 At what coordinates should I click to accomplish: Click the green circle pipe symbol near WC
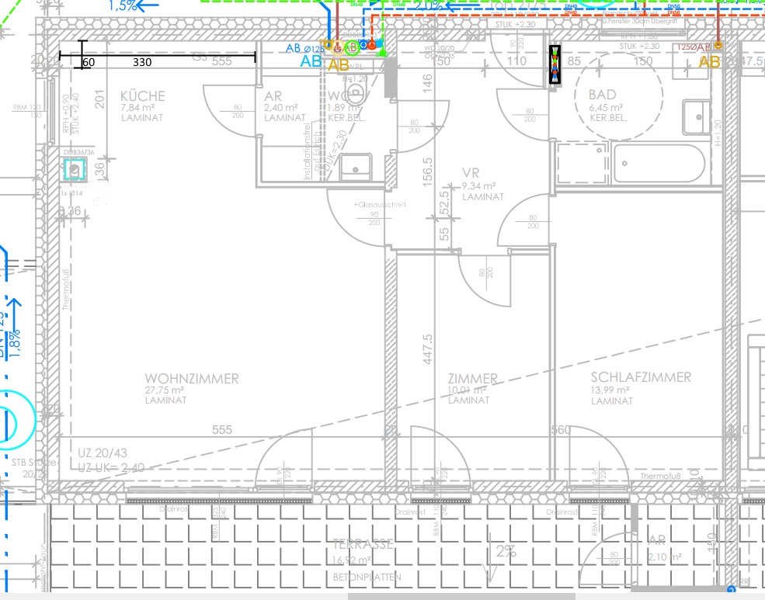(352, 48)
